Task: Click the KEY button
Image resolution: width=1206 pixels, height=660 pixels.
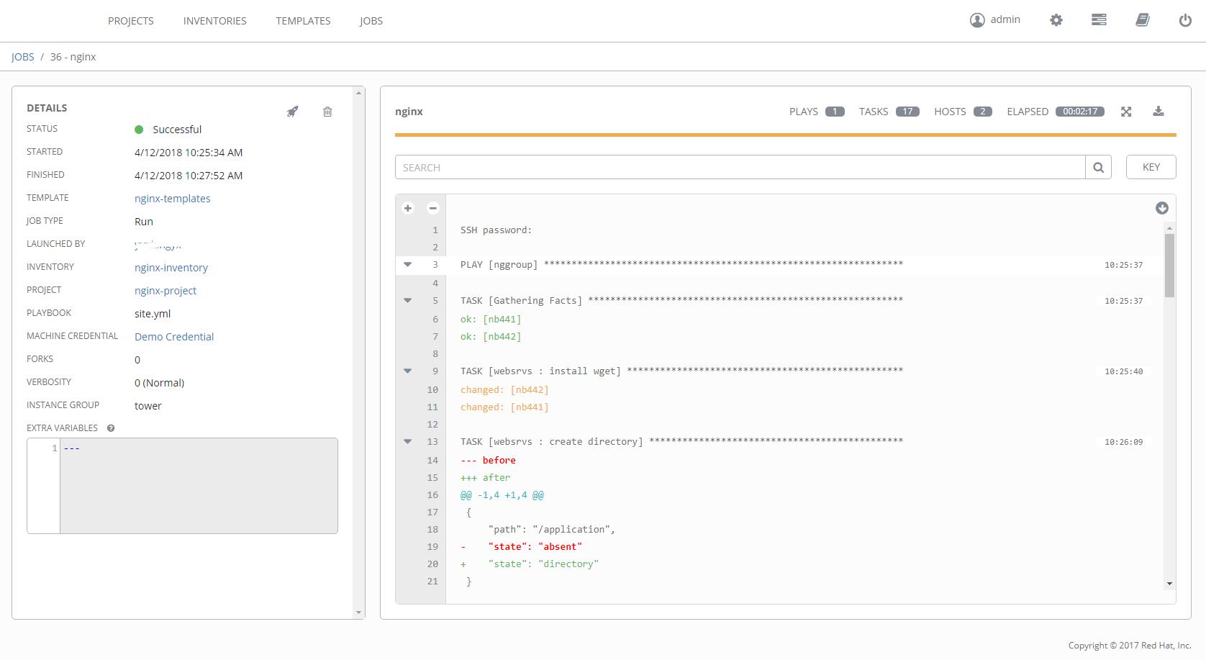Action: 1151,167
